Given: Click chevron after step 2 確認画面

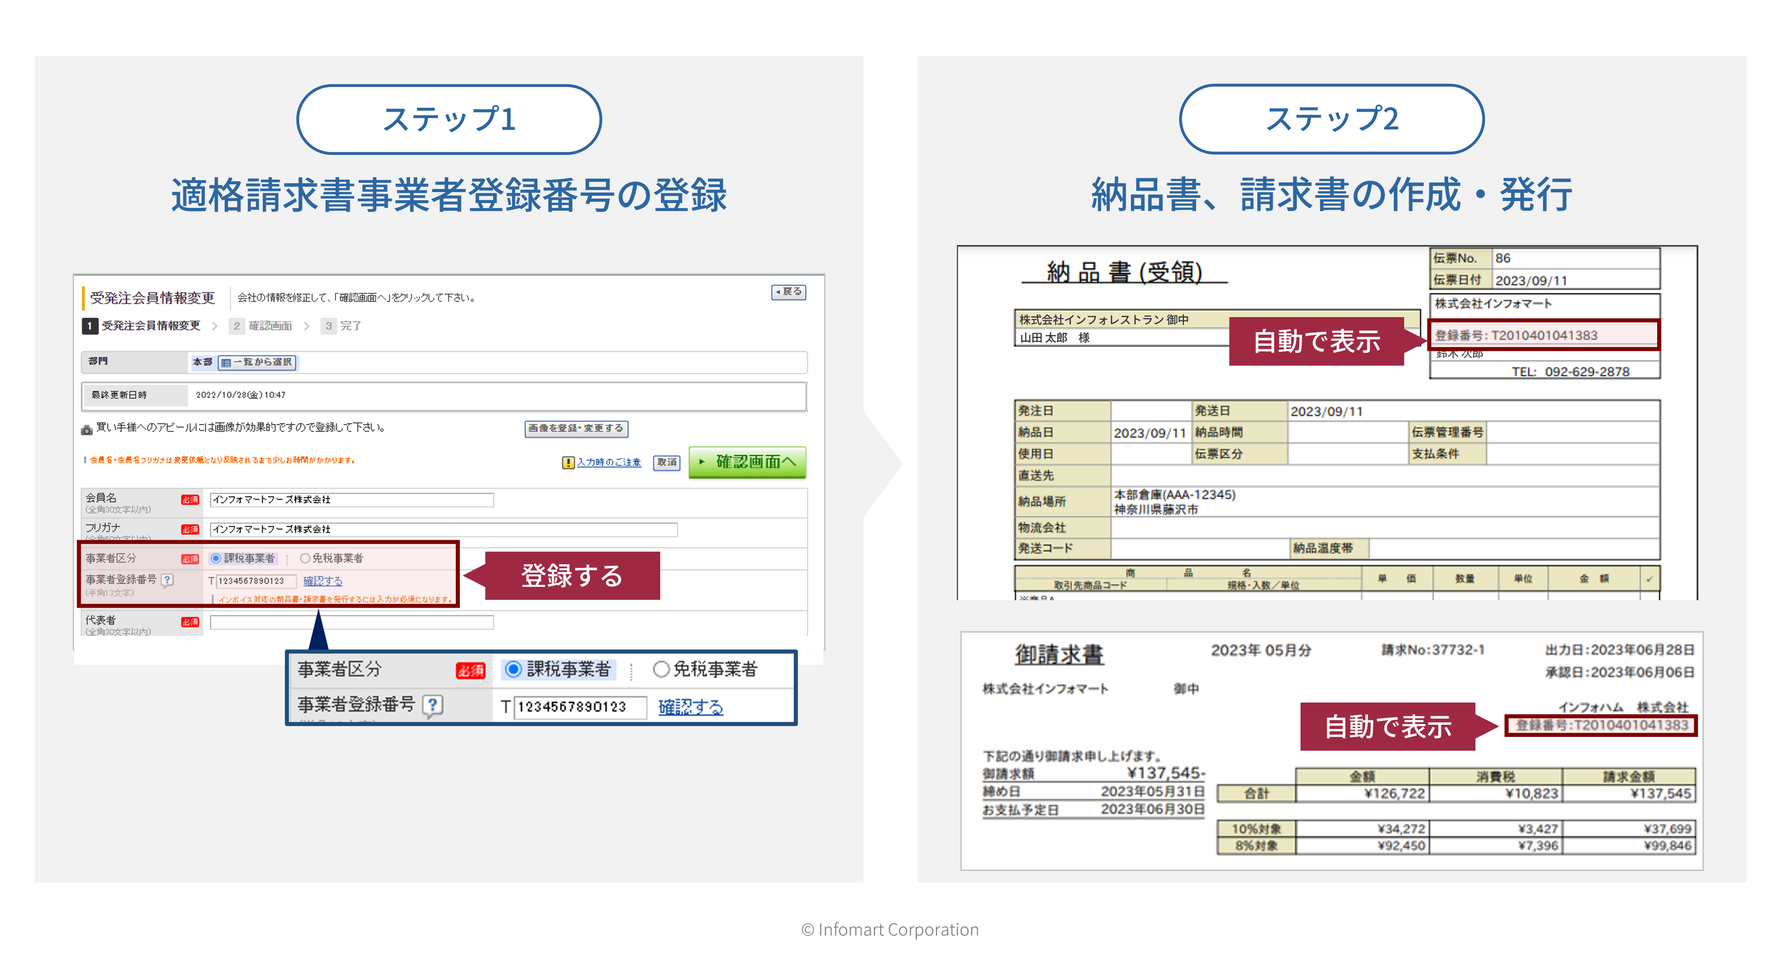Looking at the screenshot, I should click(x=306, y=326).
